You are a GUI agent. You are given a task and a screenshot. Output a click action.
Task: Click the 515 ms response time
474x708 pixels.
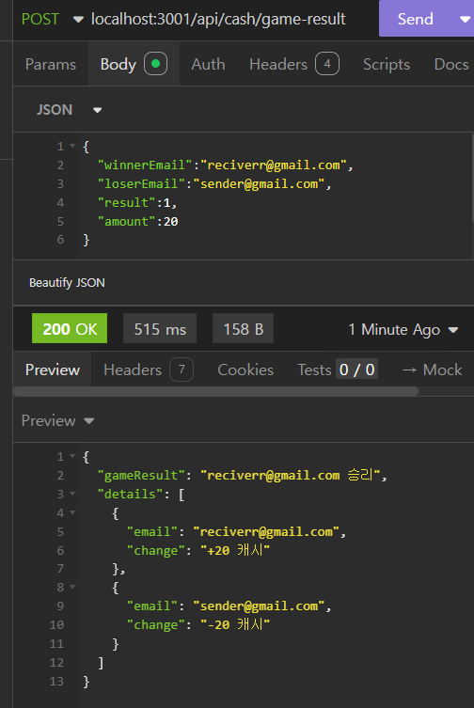click(x=160, y=329)
